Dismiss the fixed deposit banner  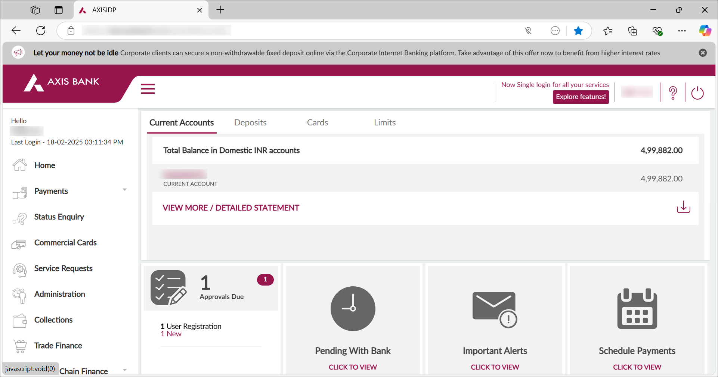tap(703, 53)
